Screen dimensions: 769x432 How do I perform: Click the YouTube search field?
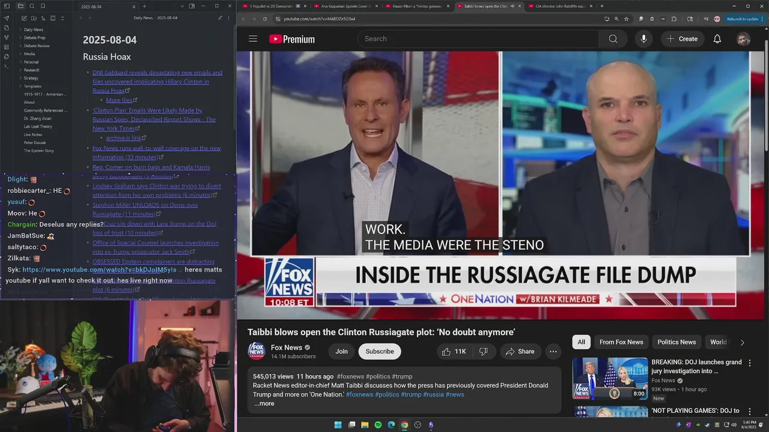pos(478,39)
